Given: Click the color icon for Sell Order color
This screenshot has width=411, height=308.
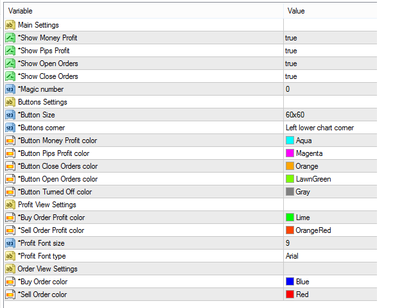Looking at the screenshot, I should (x=10, y=295).
